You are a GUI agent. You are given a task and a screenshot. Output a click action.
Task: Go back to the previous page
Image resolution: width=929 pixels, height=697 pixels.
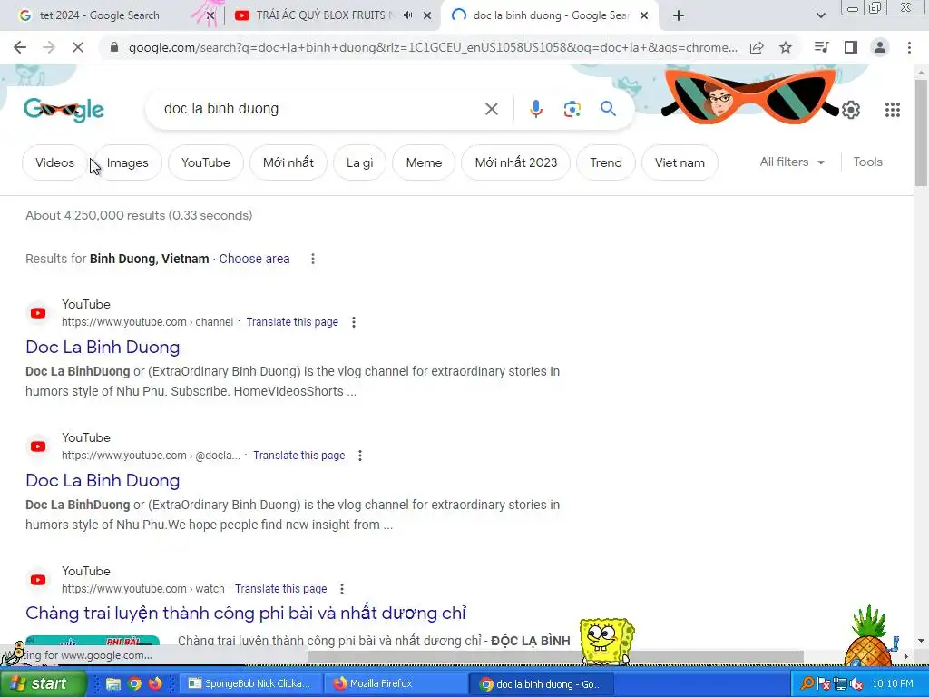[20, 47]
